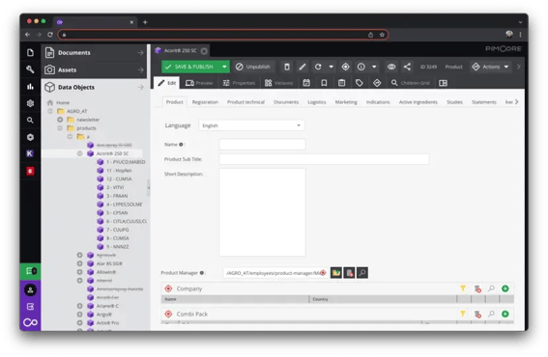This screenshot has height=357, width=548.
Task: Switch to the Active Ingredients tab
Action: point(418,102)
